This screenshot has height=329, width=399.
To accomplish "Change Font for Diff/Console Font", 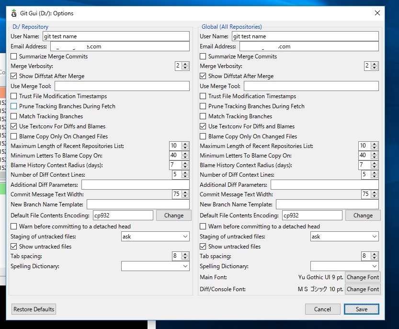I will tap(363, 289).
